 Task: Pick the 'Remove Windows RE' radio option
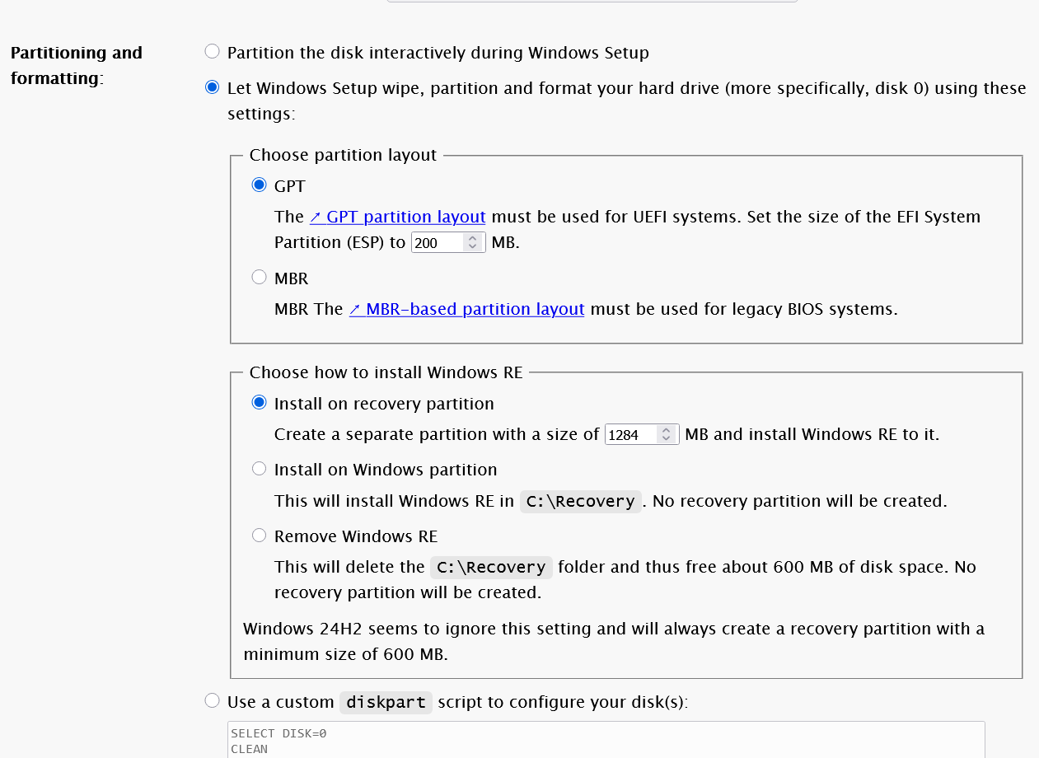260,536
